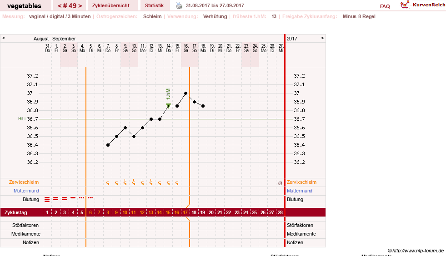Click the 16. Sa date column header
446x256 pixels.
186,48
